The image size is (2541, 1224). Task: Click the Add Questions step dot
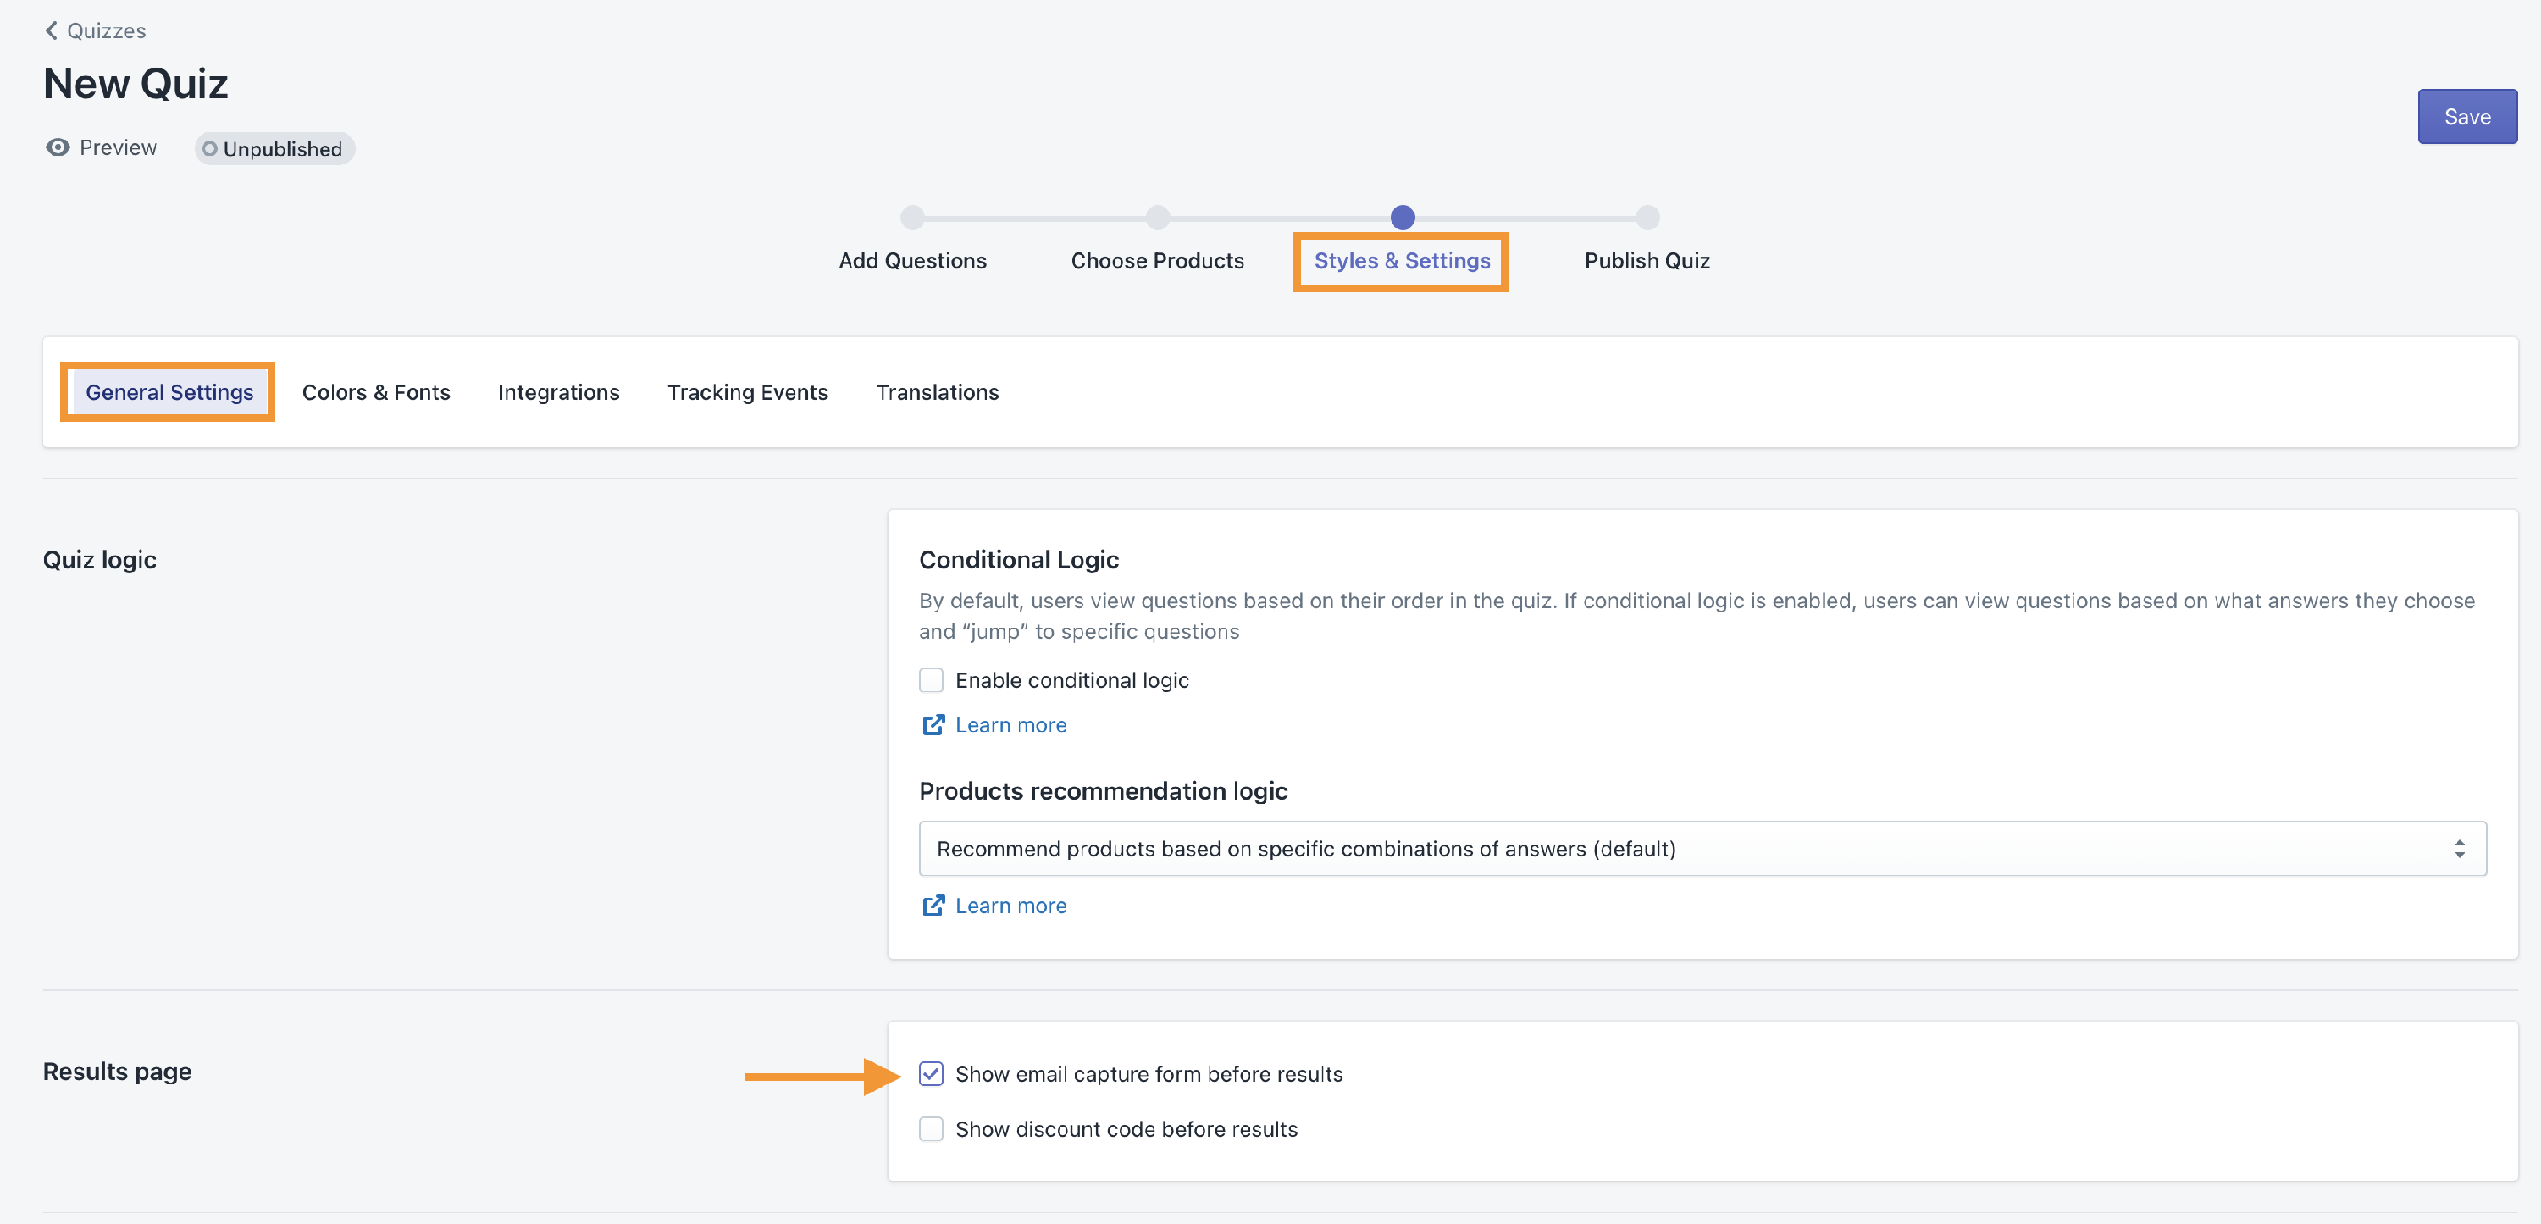point(912,217)
